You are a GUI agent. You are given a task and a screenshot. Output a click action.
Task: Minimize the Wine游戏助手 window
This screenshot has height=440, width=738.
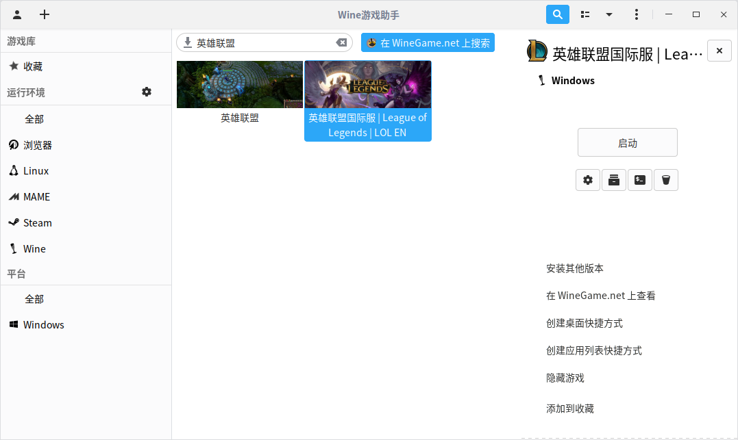point(668,14)
